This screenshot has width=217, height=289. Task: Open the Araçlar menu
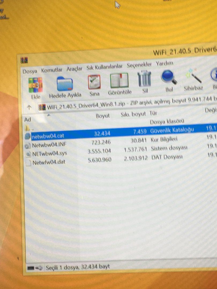[74, 69]
